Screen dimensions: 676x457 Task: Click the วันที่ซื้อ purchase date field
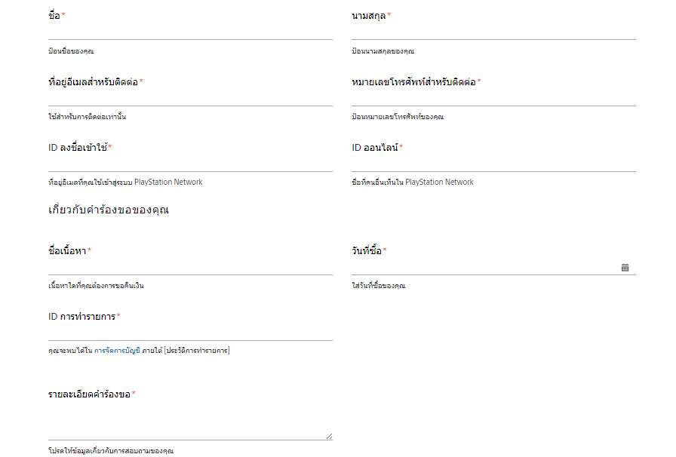(x=483, y=266)
